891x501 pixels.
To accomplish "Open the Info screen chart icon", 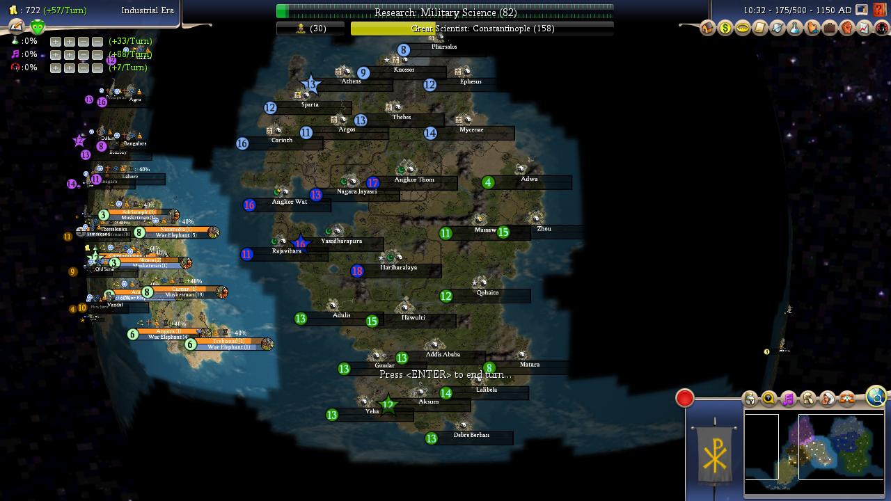I will pyautogui.click(x=865, y=29).
